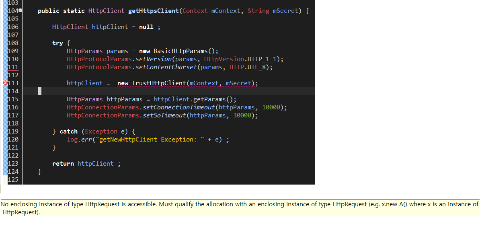Image resolution: width=480 pixels, height=230 pixels.
Task: Click the mSecret parameter in method signature
Action: pos(285,11)
